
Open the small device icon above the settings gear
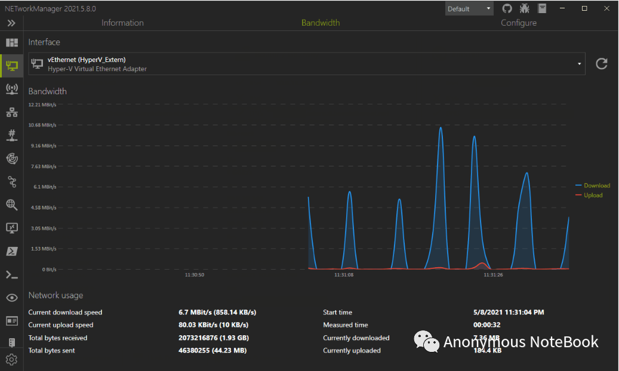(12, 342)
